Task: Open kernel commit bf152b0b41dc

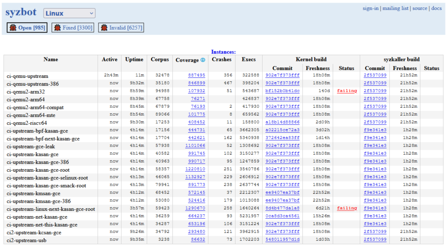Action: click(282, 91)
